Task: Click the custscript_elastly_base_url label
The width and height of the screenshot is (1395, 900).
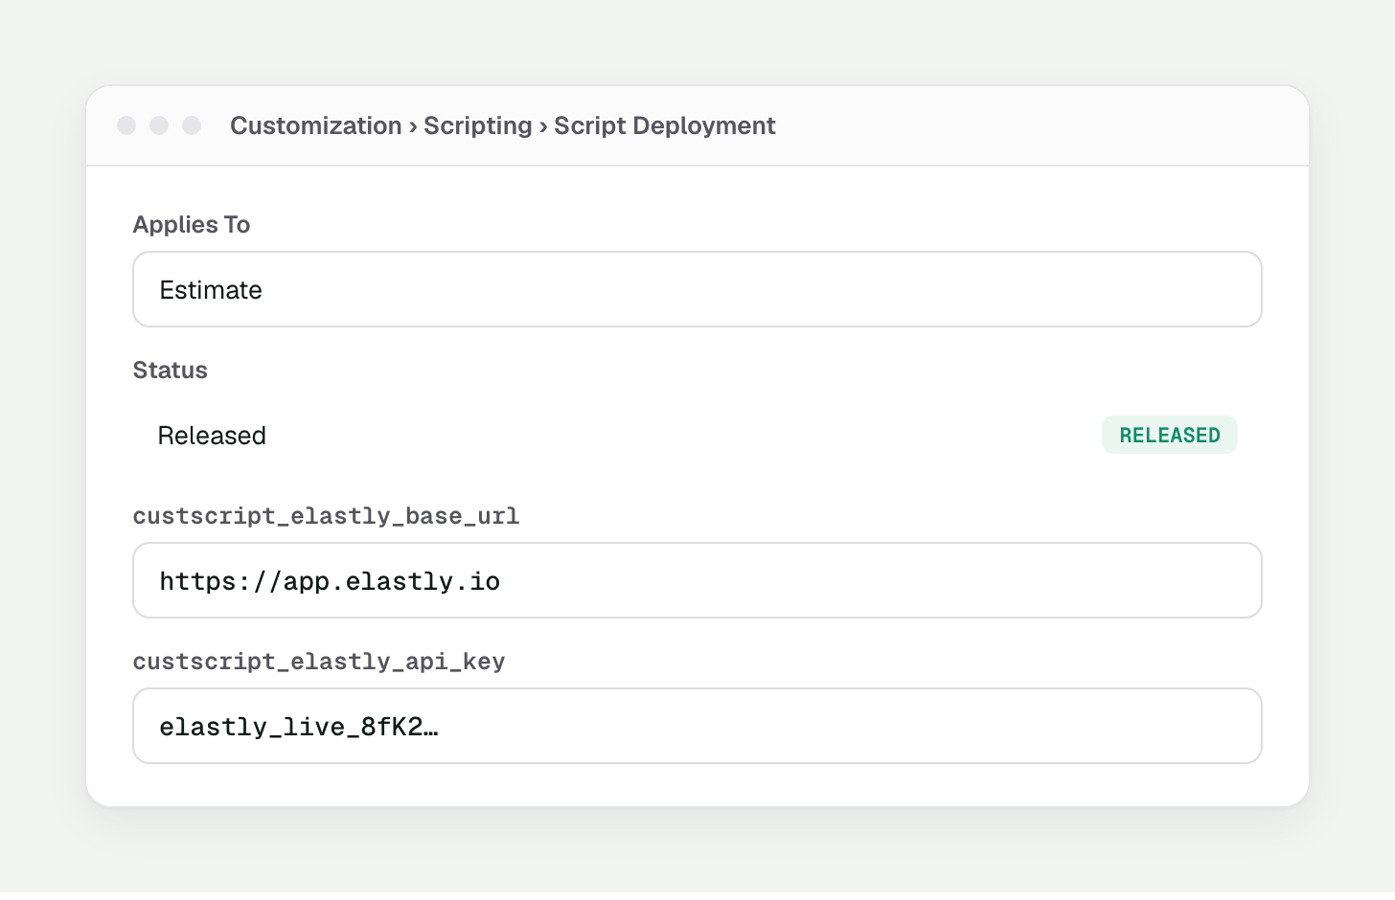Action: tap(326, 516)
